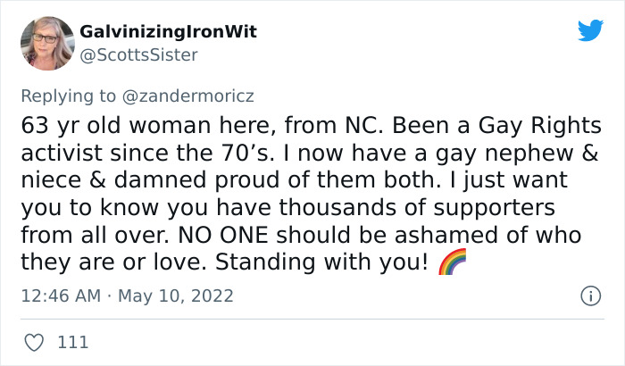Click the "Replying to" label
Screen dimensions: 625x366
[66, 95]
